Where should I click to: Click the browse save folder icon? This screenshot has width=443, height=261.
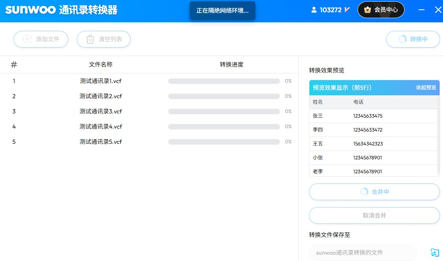[x=435, y=253]
